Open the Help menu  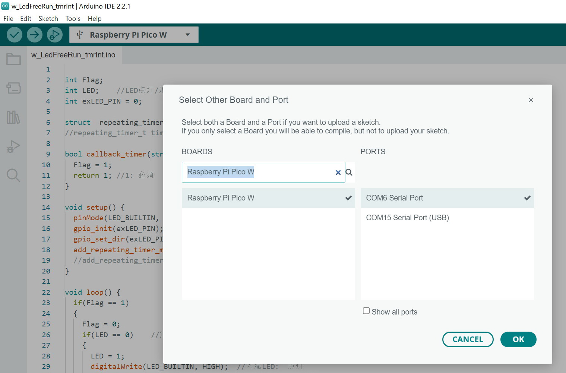pyautogui.click(x=95, y=19)
